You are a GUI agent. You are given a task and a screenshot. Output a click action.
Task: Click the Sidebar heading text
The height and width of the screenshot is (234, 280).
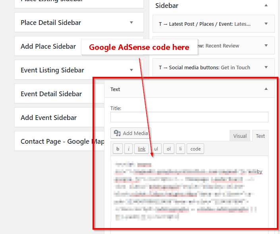tap(166, 6)
